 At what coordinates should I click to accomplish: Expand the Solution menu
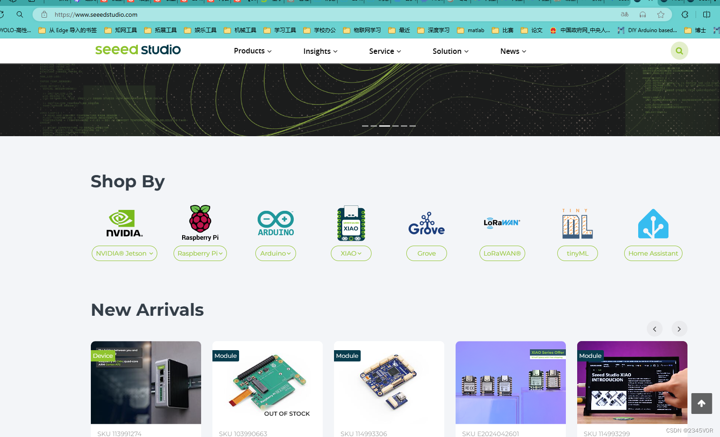coord(451,51)
